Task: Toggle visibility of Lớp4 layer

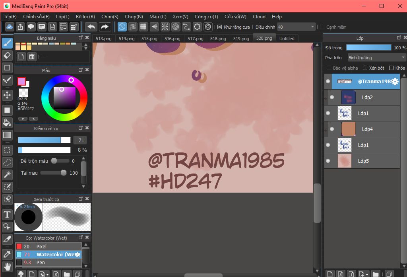Action: pyautogui.click(x=332, y=129)
